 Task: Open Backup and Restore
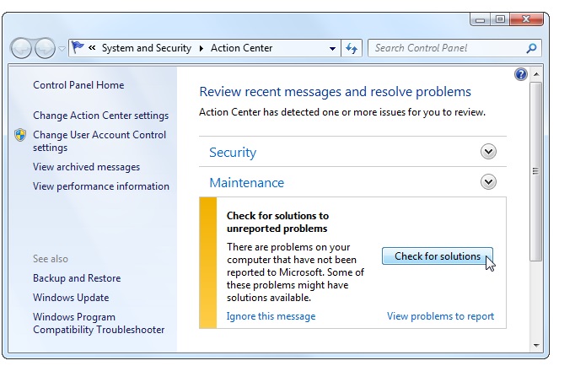tap(77, 278)
